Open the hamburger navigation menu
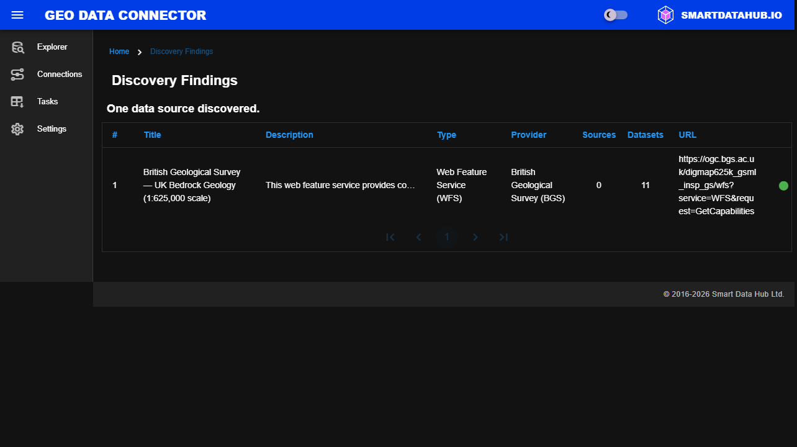 pos(17,15)
